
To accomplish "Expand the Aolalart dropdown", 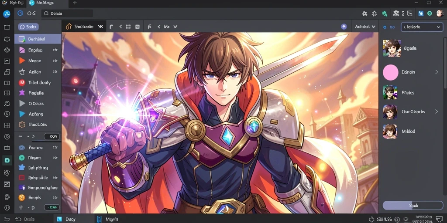I will click(365, 27).
